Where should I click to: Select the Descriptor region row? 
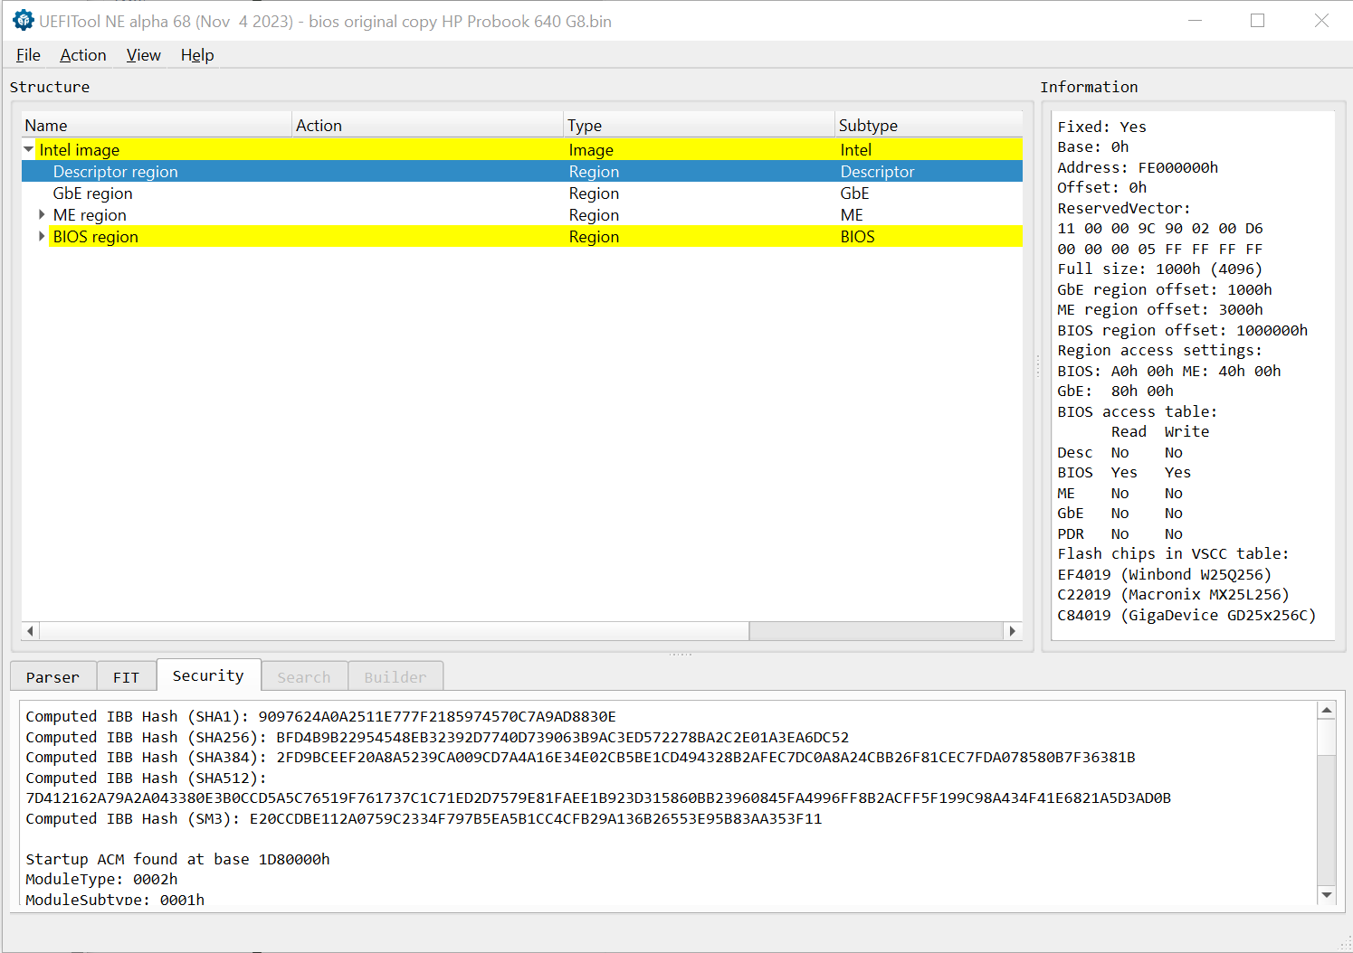click(x=116, y=172)
